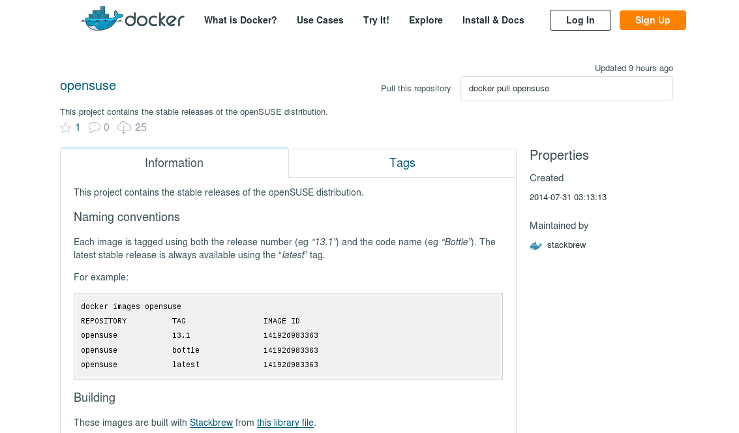
Task: Open the What is Docker? menu
Action: click(x=240, y=20)
